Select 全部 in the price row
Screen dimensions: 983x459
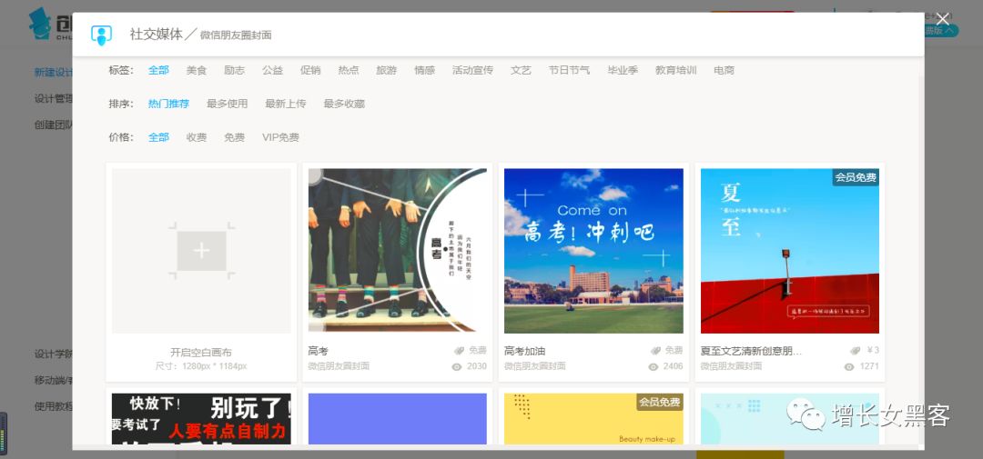(x=158, y=137)
